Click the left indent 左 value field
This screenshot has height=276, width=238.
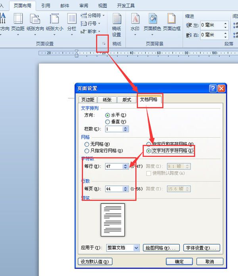212,25
